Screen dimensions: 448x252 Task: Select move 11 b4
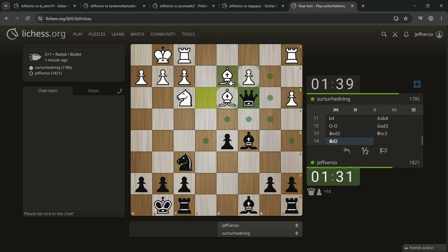coord(349,118)
